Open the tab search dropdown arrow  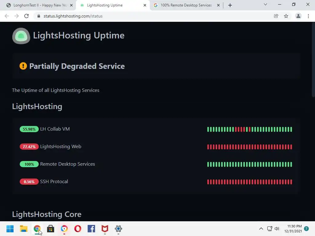(x=265, y=4)
